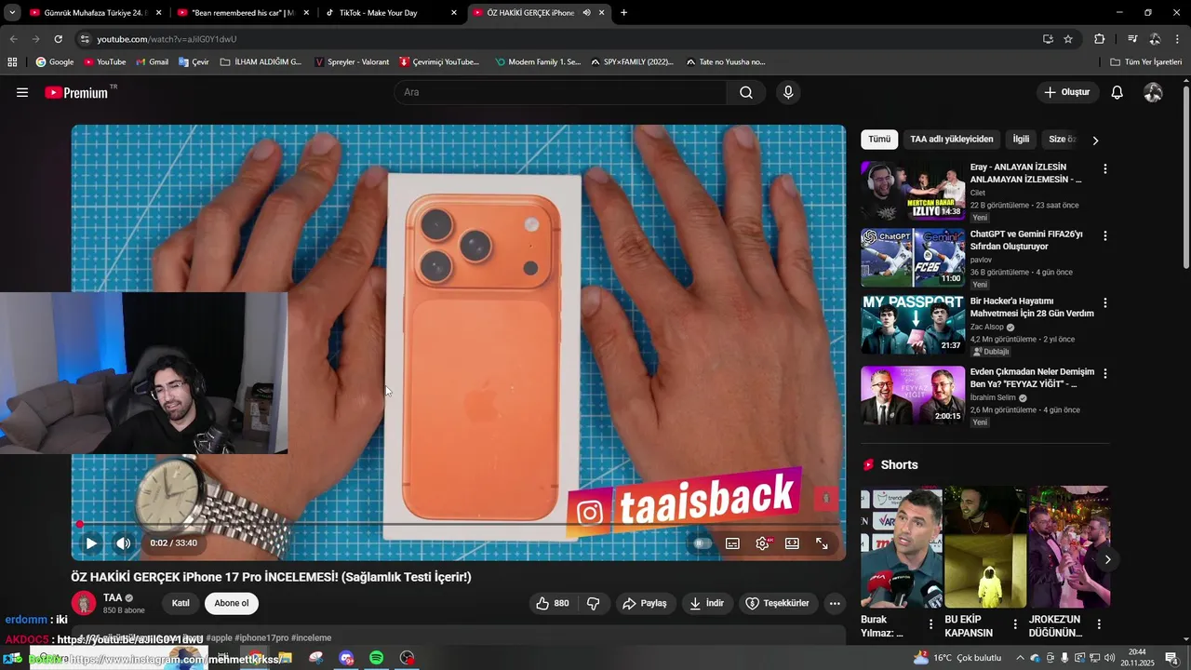Viewport: 1191px width, 670px height.
Task: Open the TAA channel avatar
Action: pos(84,603)
